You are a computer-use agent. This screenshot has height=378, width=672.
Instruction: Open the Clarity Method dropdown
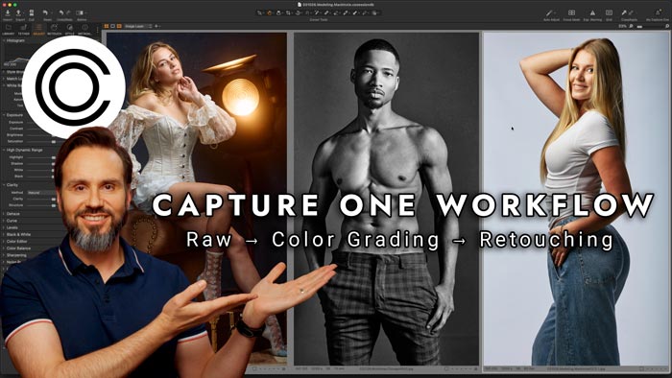pyautogui.click(x=41, y=193)
